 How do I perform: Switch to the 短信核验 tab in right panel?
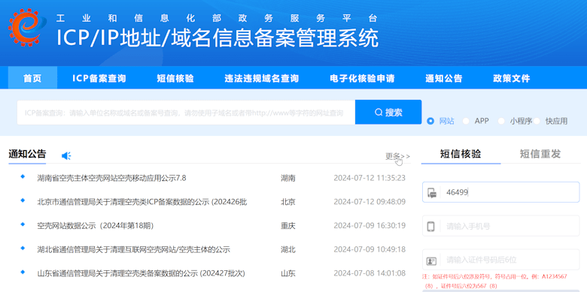[x=461, y=154]
